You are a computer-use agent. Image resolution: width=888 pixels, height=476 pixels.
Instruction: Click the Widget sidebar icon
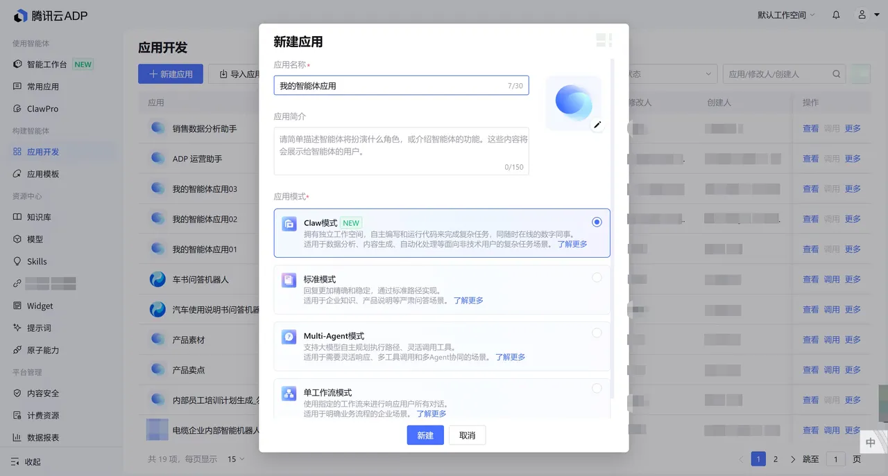(x=18, y=306)
